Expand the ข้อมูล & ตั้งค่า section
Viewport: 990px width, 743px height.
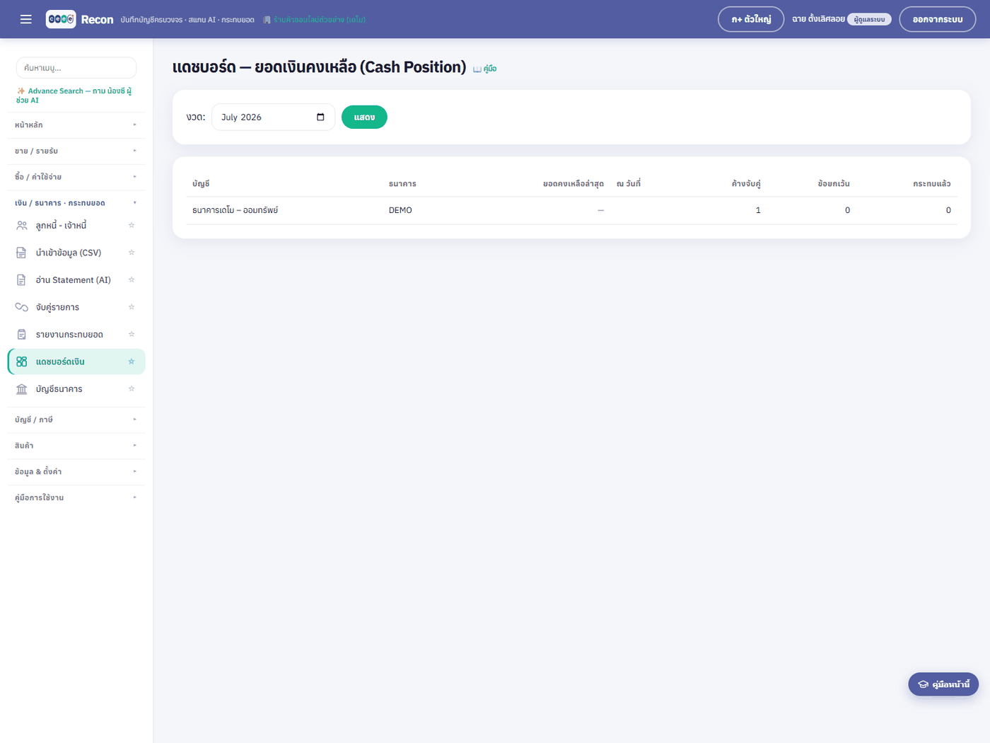pos(76,472)
